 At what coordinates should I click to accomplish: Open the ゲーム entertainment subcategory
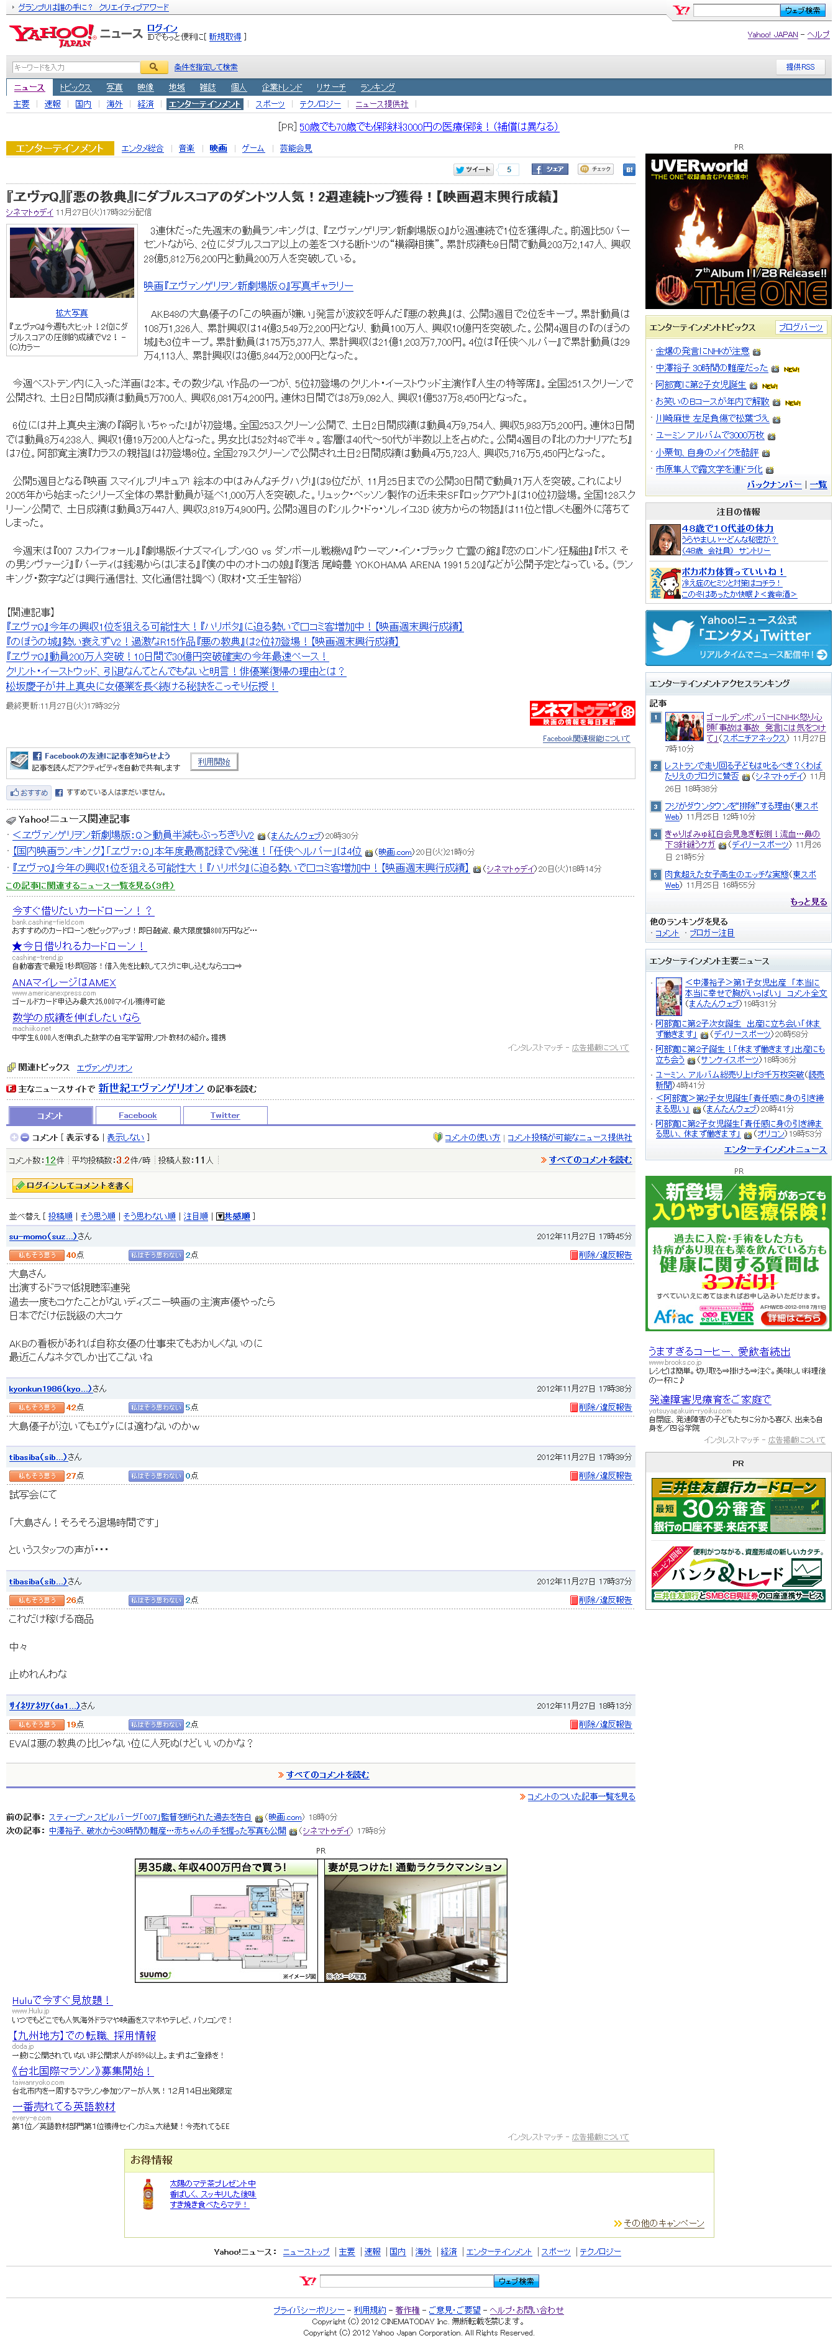(253, 148)
